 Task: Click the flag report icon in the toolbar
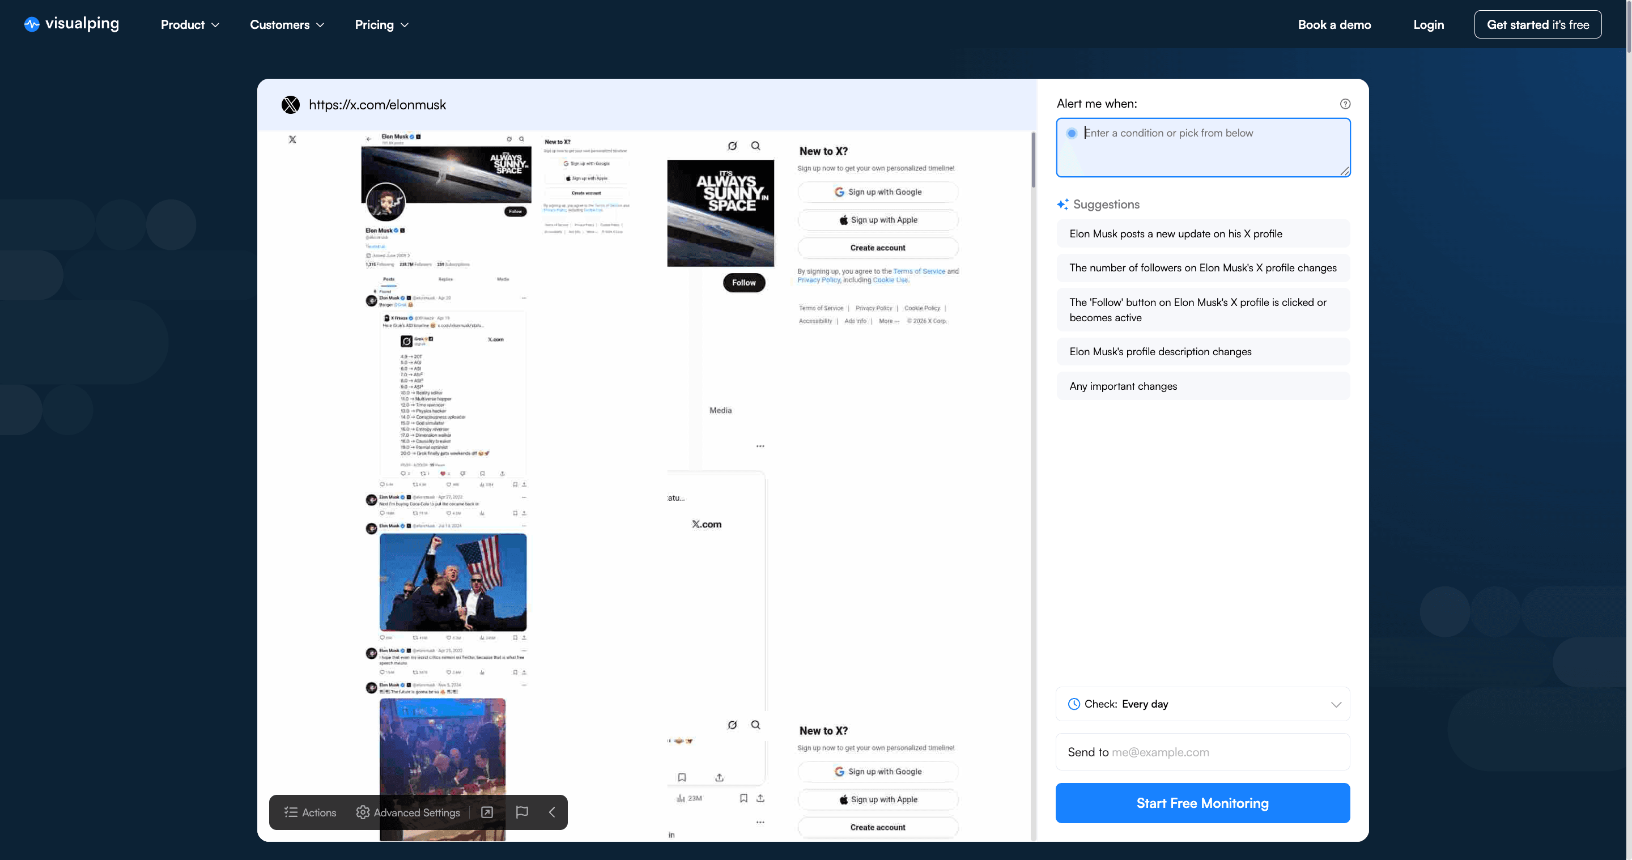coord(522,812)
